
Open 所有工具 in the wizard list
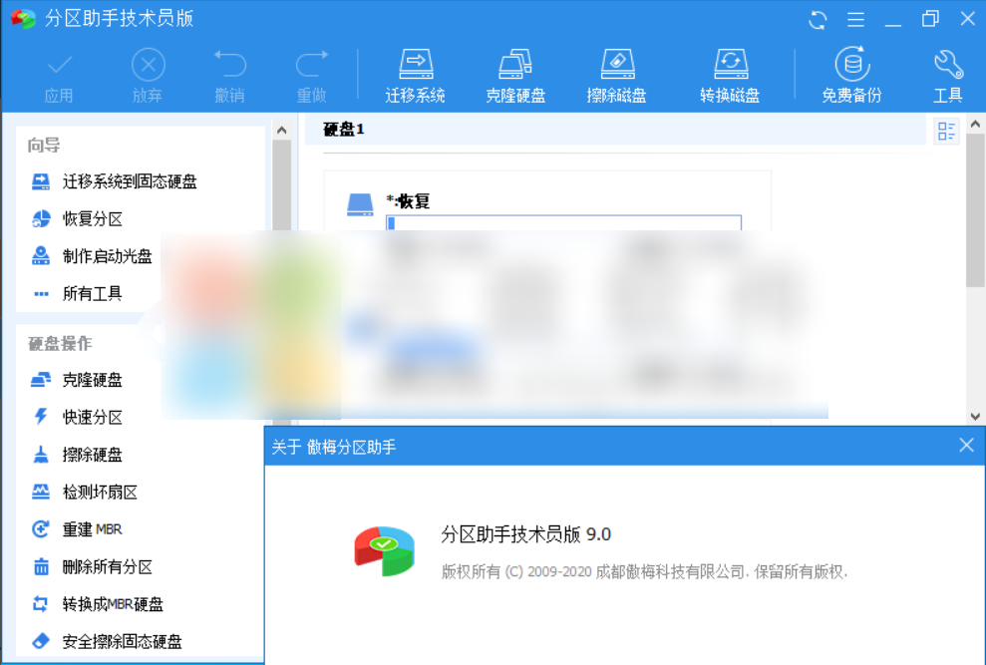(93, 293)
